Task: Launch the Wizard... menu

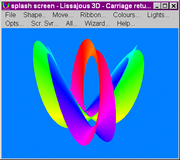Action: coord(97,23)
